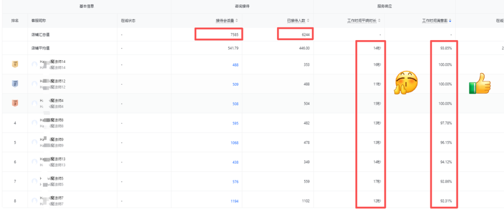Image resolution: width=504 pixels, height=219 pixels.
Task: Click the avatar icon for 魔法师7
Action: [35, 201]
